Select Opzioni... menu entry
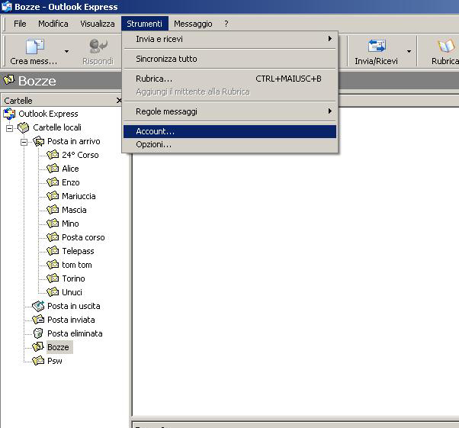 coord(230,144)
